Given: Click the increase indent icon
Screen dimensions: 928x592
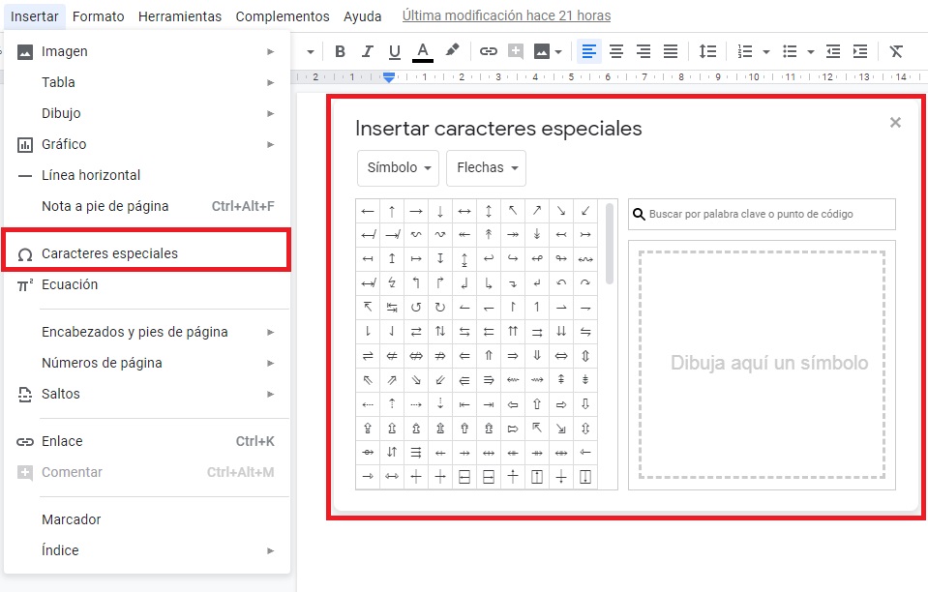Looking at the screenshot, I should coord(859,51).
